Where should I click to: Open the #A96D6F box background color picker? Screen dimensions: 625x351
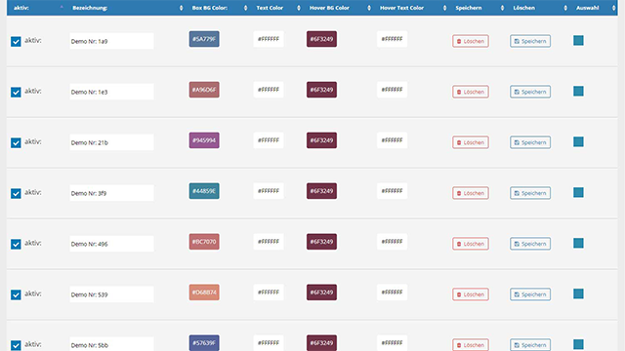[204, 90]
